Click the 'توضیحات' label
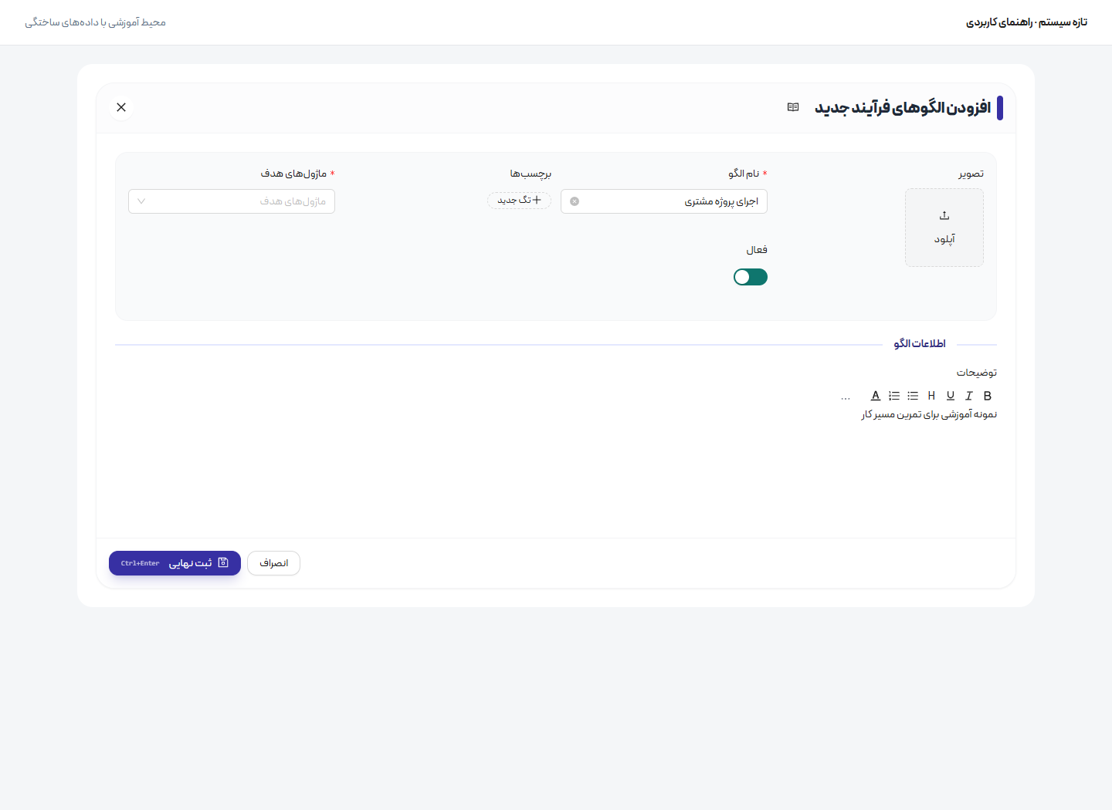Screen dimensions: 1112x810 click(x=977, y=373)
